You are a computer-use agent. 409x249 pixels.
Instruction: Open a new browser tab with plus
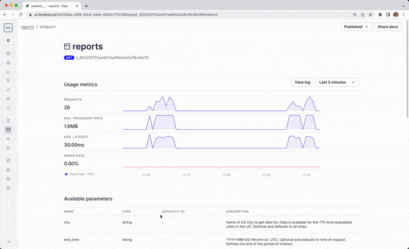pyautogui.click(x=86, y=6)
